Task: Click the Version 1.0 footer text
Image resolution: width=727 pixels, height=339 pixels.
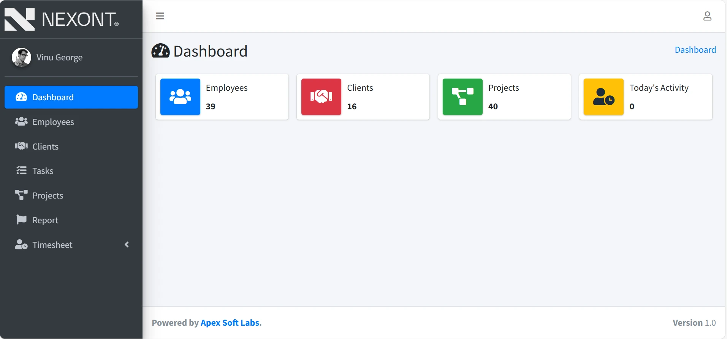Action: tap(694, 323)
